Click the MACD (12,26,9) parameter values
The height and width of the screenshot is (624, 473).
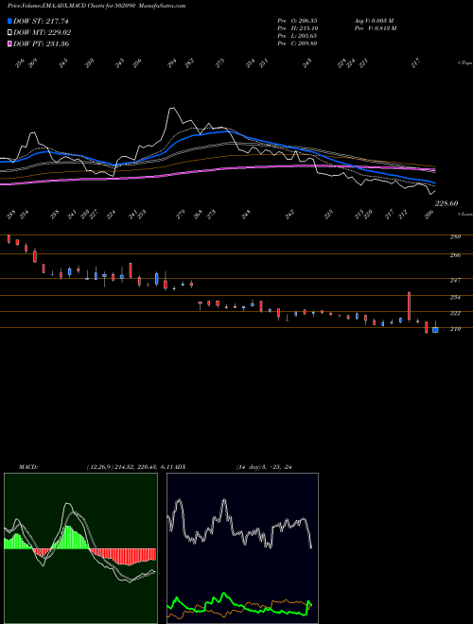click(130, 467)
